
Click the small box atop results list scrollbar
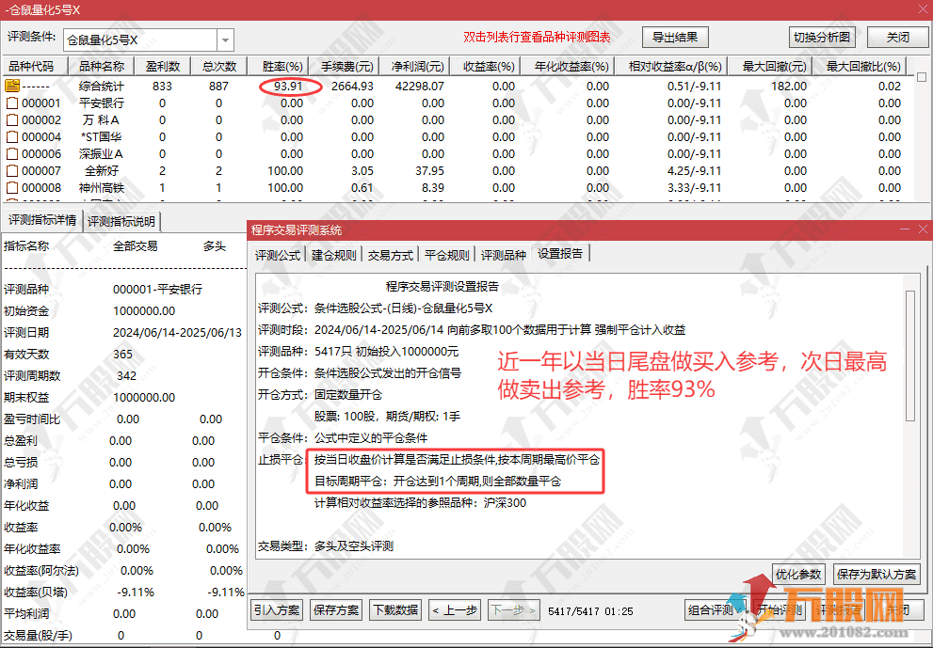pyautogui.click(x=922, y=77)
